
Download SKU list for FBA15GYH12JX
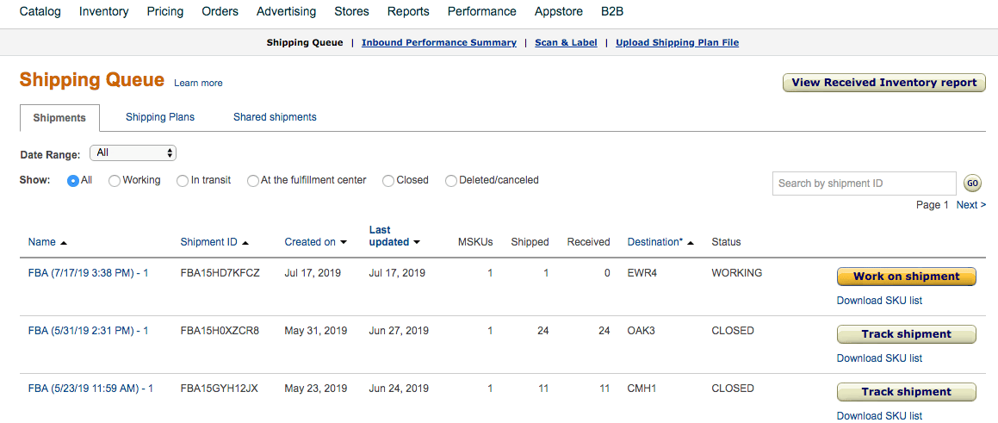click(x=879, y=416)
